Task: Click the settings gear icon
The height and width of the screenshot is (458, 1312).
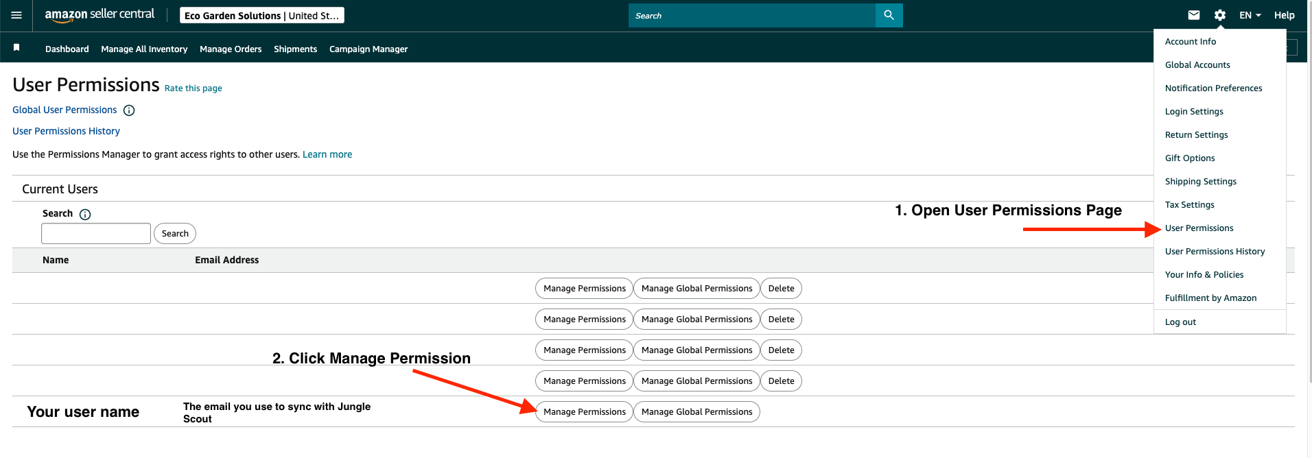Action: coord(1219,15)
